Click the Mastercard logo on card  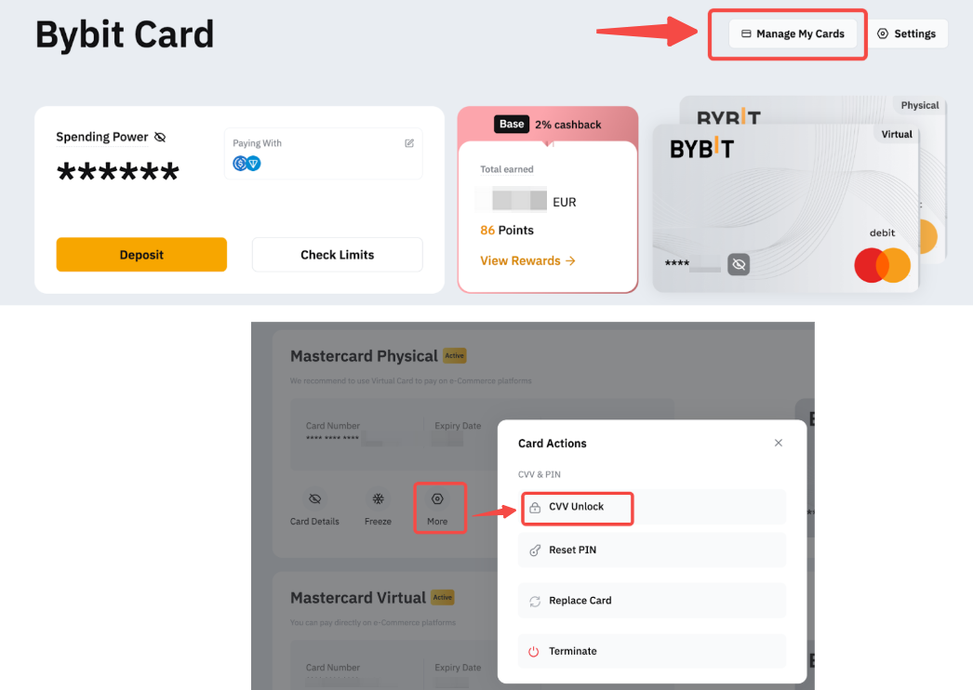coord(882,266)
